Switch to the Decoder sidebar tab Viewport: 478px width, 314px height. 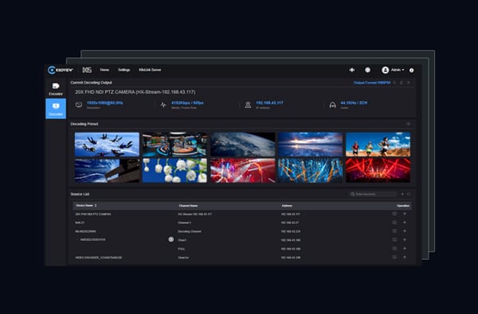[x=56, y=109]
